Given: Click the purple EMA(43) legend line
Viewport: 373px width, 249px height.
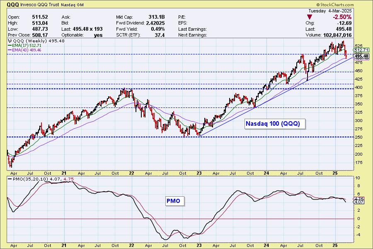Looking at the screenshot, I should [x=10, y=50].
